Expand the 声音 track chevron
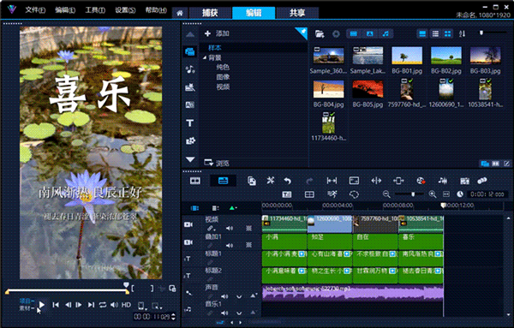Screen dimensions: 514x328 tap(239, 296)
